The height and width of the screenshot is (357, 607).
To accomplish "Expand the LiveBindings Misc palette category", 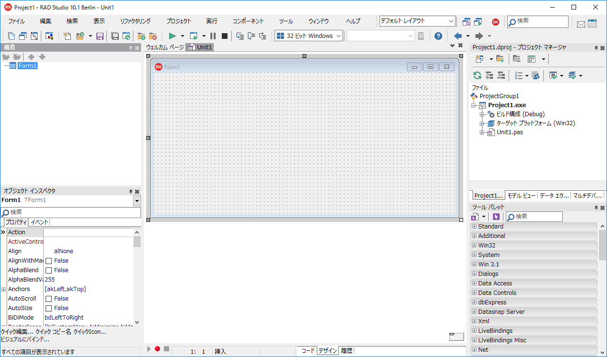I will coord(474,340).
